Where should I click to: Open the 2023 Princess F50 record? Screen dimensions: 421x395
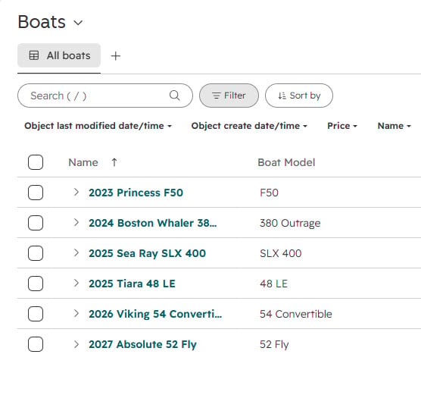[x=136, y=193]
